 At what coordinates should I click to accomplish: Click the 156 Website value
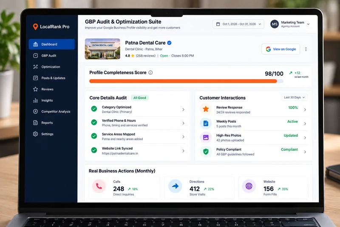coord(269,189)
